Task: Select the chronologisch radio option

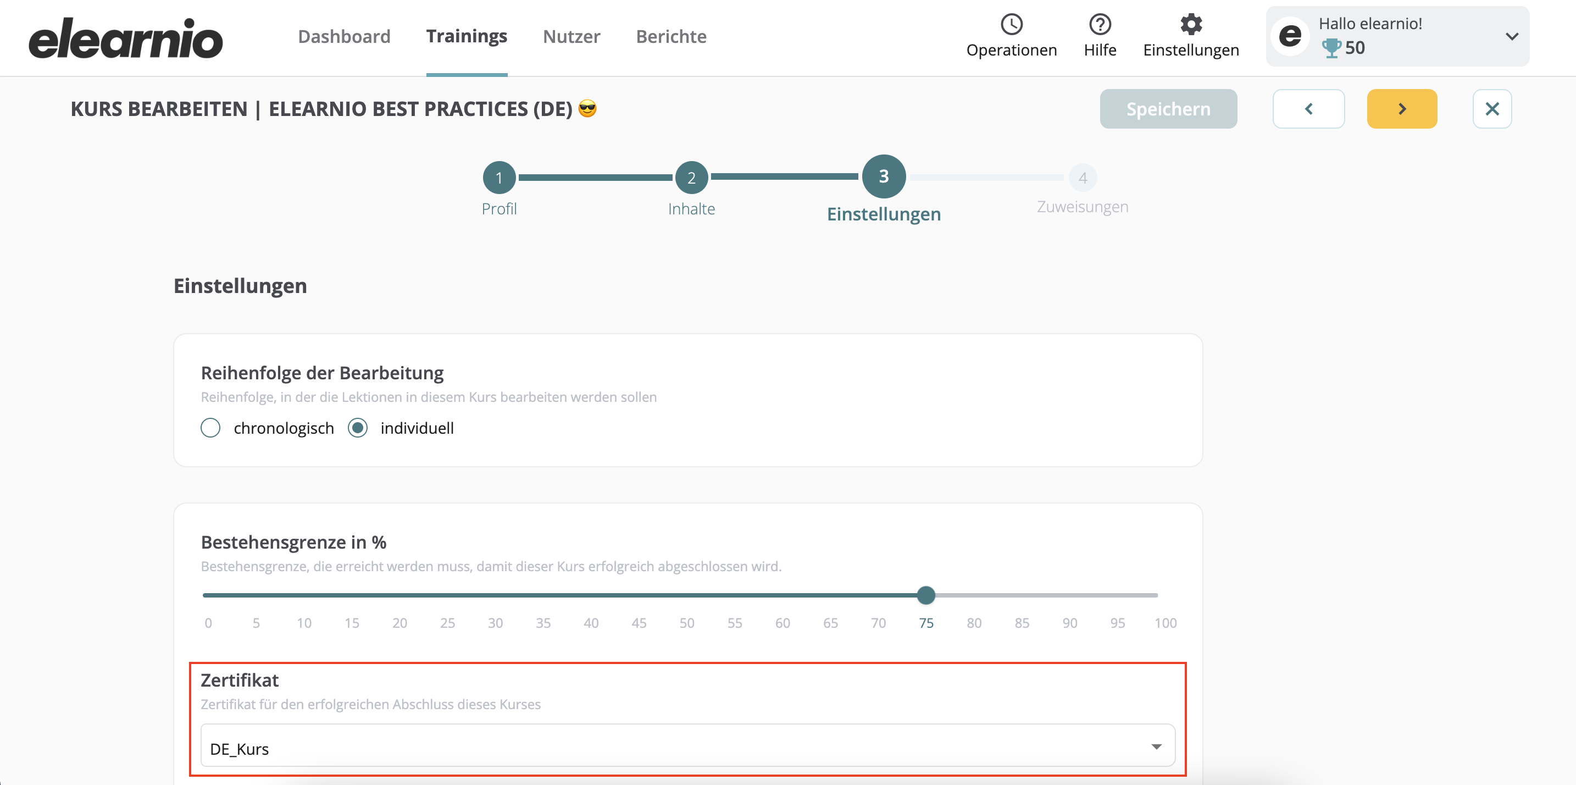Action: coord(210,427)
